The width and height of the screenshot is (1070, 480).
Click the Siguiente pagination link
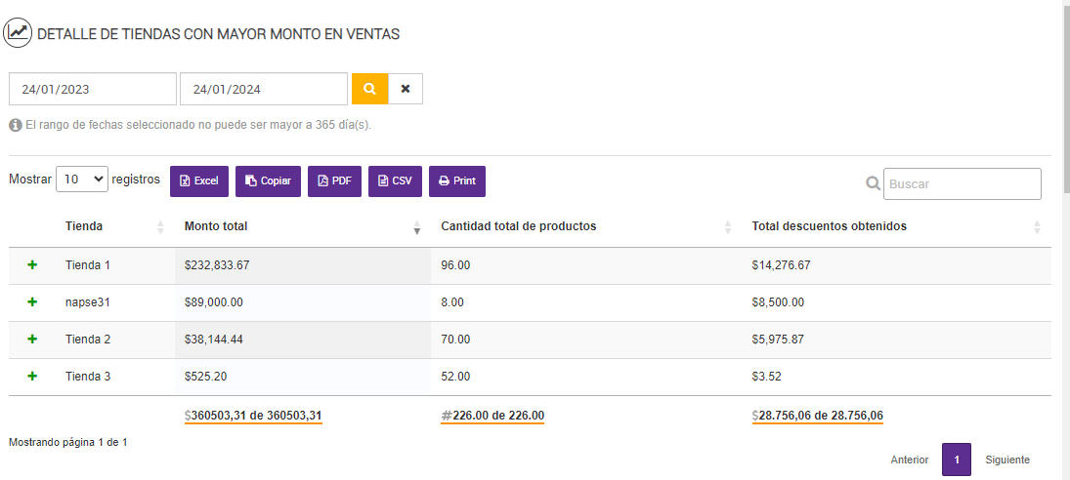tap(1007, 460)
